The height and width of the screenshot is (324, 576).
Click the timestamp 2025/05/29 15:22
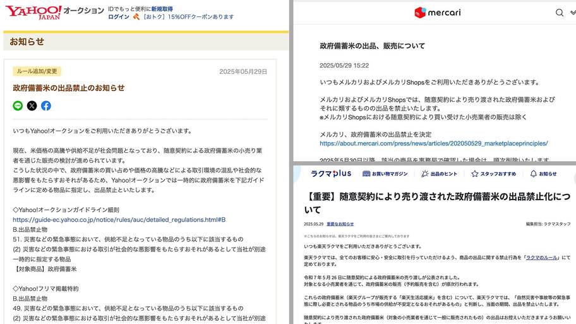point(344,66)
